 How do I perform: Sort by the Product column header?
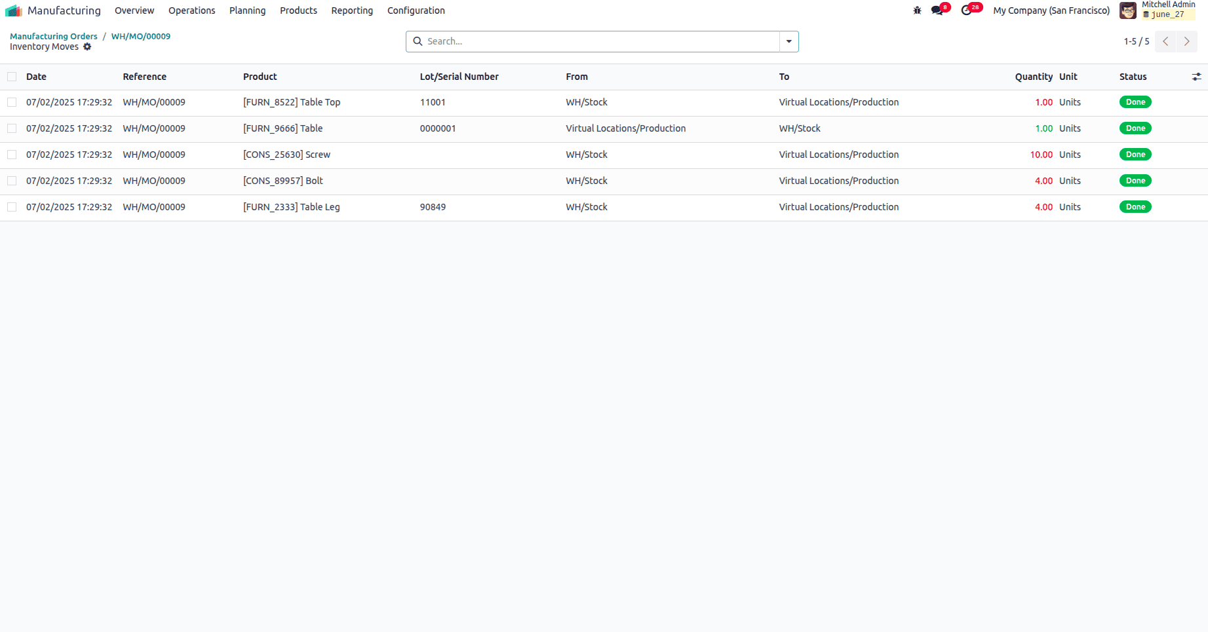[260, 77]
